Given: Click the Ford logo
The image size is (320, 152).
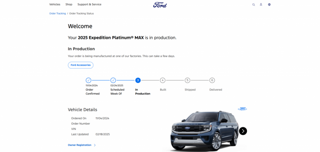Looking at the screenshot, I should pyautogui.click(x=160, y=5).
